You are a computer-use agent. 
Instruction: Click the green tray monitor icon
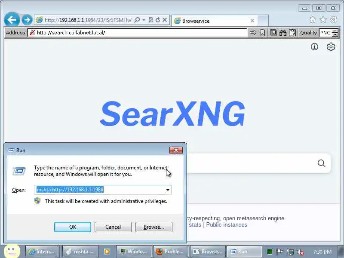(270, 252)
